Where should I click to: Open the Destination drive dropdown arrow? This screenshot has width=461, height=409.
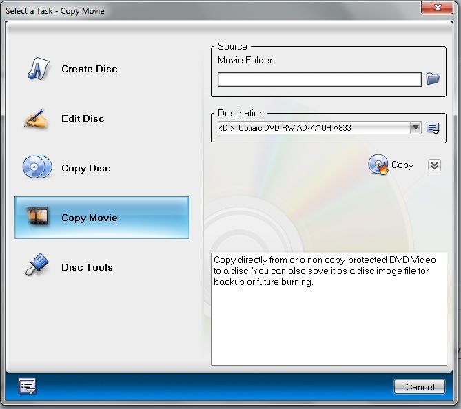tap(416, 128)
